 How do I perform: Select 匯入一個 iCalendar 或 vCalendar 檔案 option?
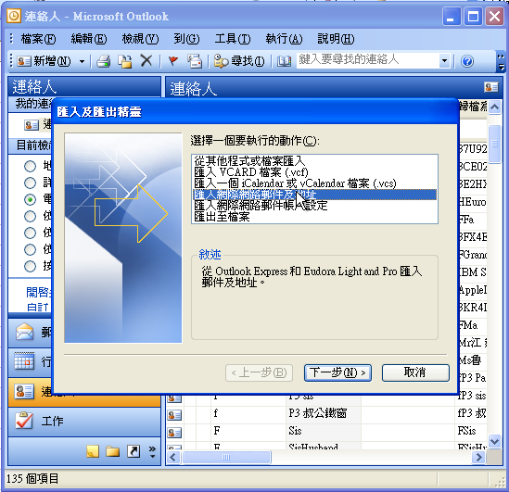coord(314,183)
